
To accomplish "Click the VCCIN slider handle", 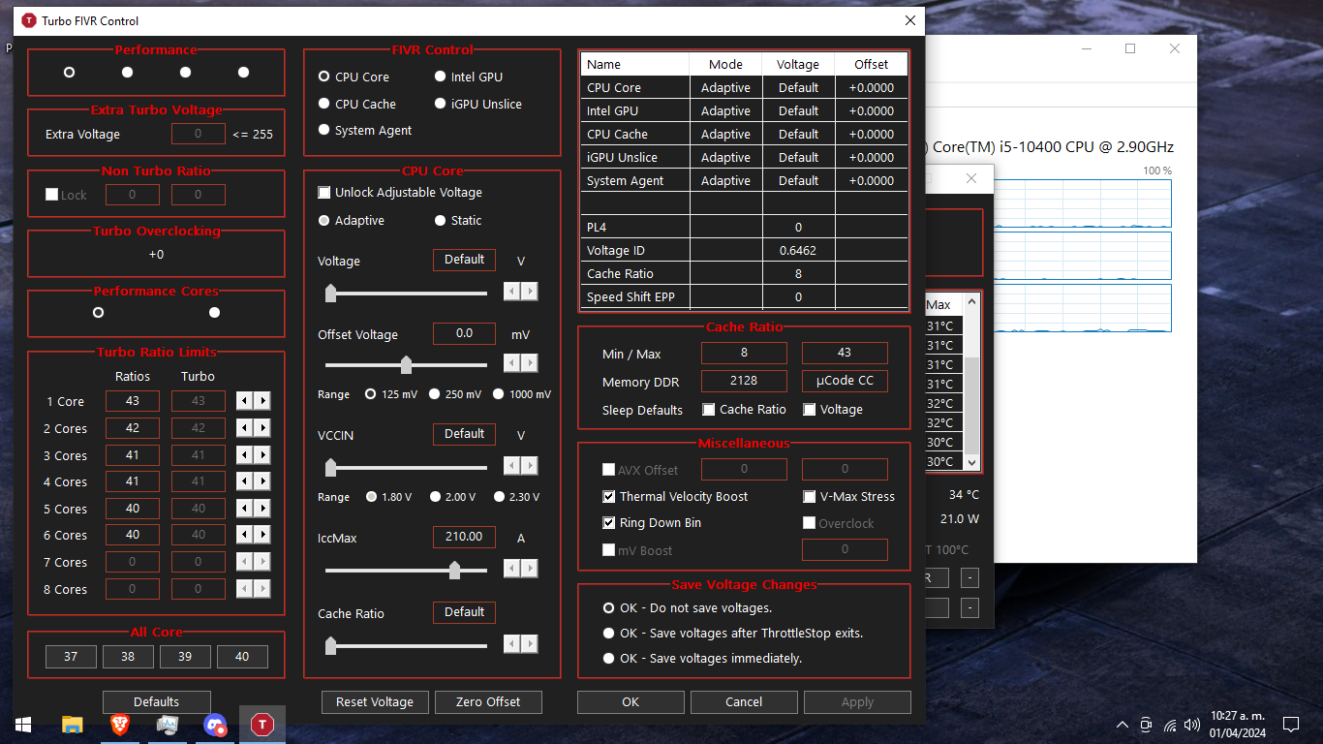I will pos(330,467).
